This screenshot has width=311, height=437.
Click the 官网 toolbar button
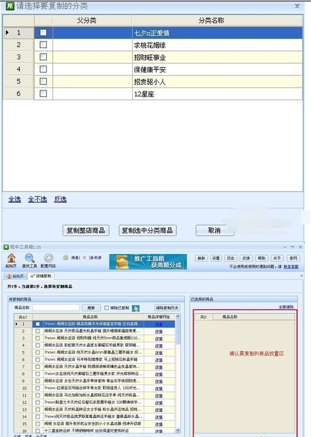point(293,258)
